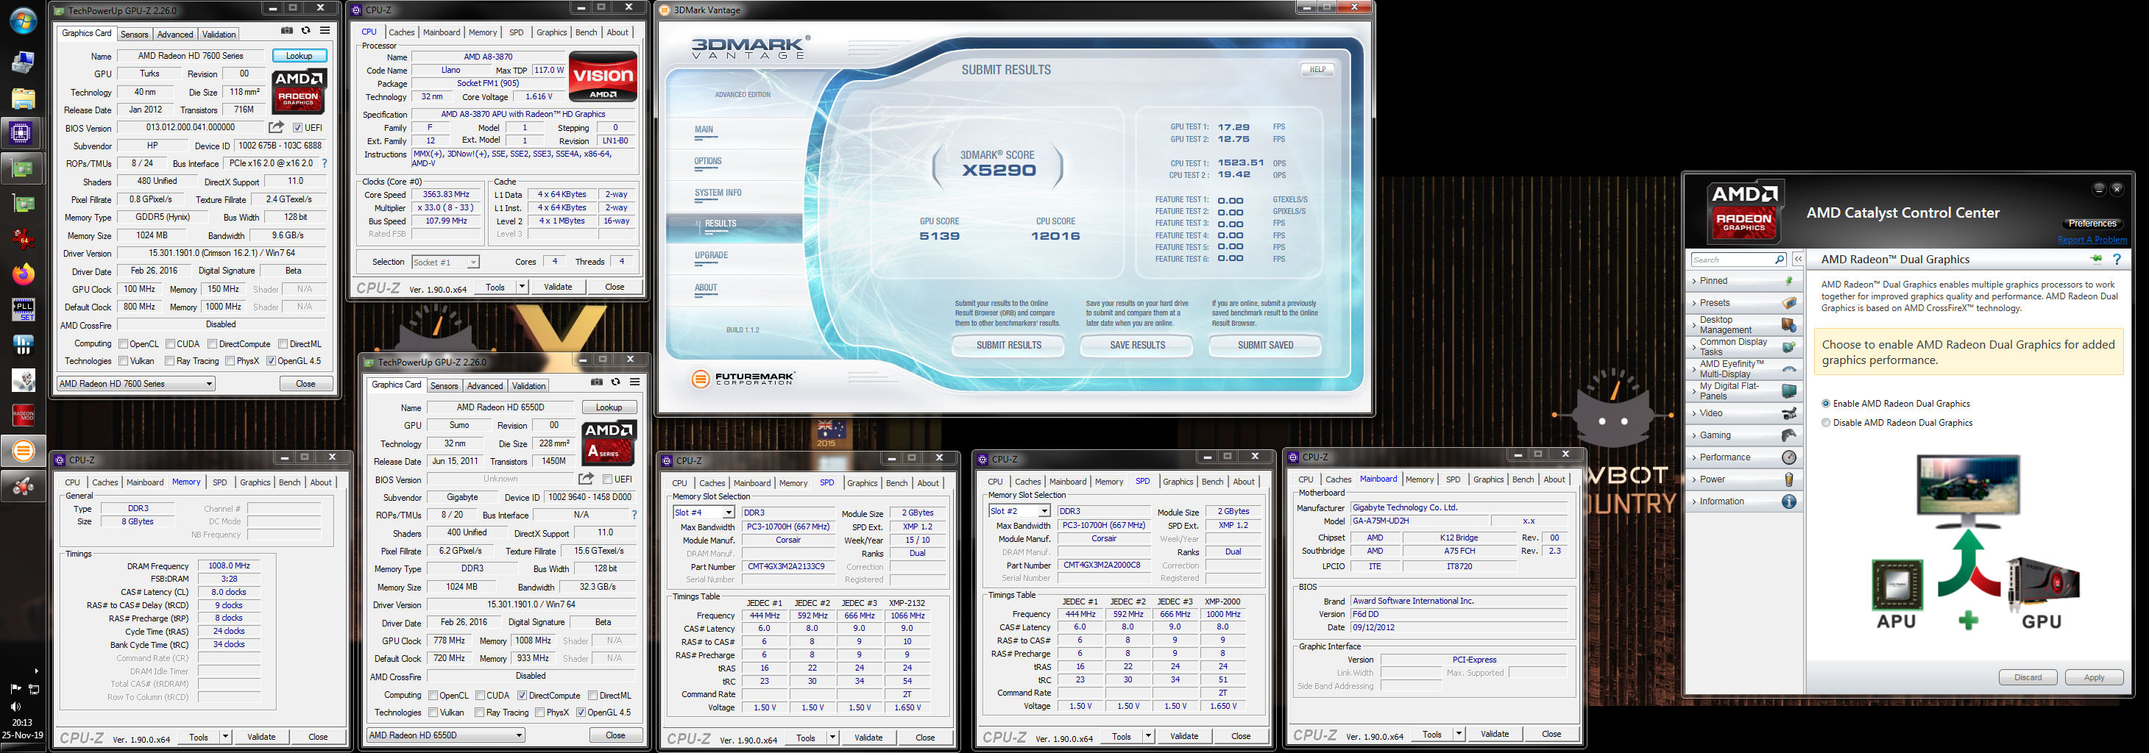Toggle PhysX checkbox in HD 6550D GPU-Z window
Image resolution: width=2149 pixels, height=753 pixels.
(x=541, y=712)
